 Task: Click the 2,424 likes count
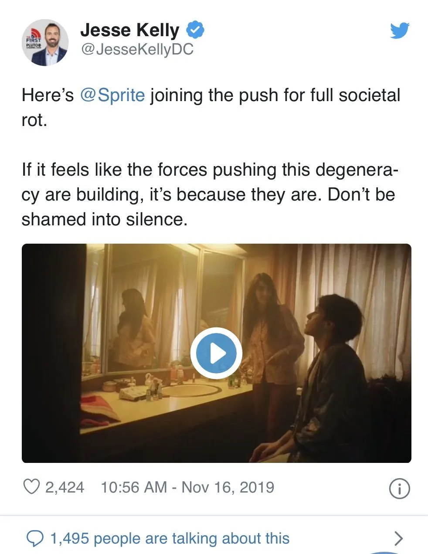(x=65, y=487)
